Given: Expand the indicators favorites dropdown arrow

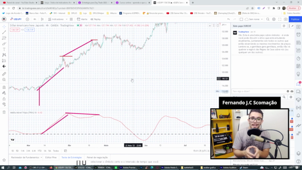Looking at the screenshot, I should click(x=67, y=19).
